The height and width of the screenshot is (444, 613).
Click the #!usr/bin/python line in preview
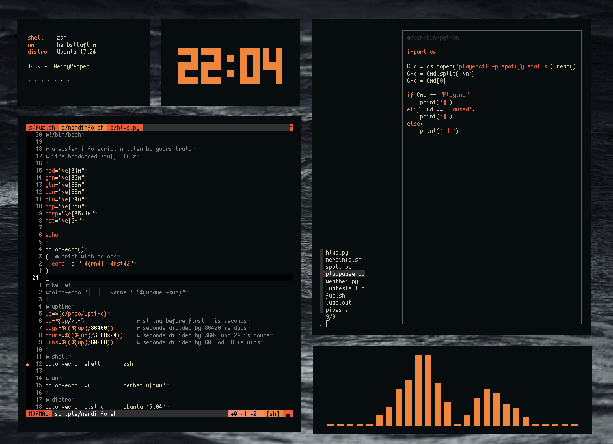[x=433, y=38]
